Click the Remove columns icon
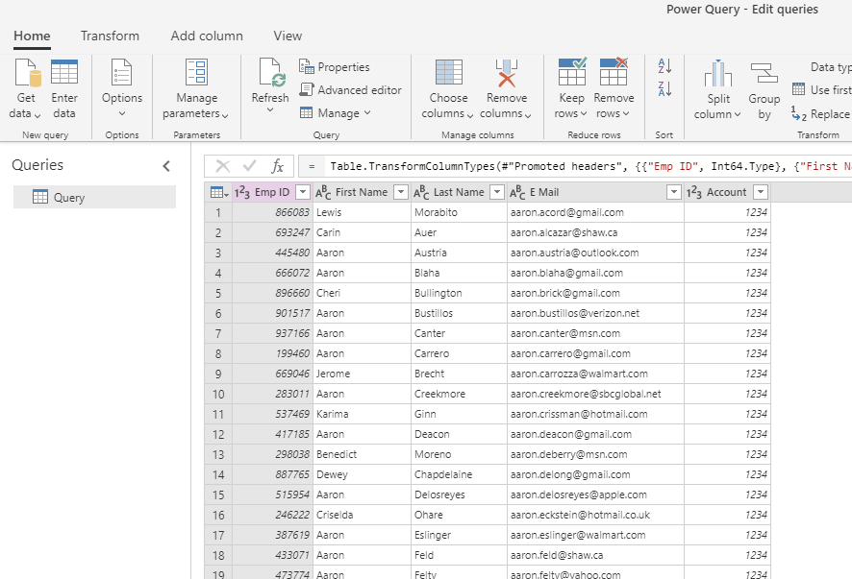This screenshot has height=579, width=852. tap(506, 75)
